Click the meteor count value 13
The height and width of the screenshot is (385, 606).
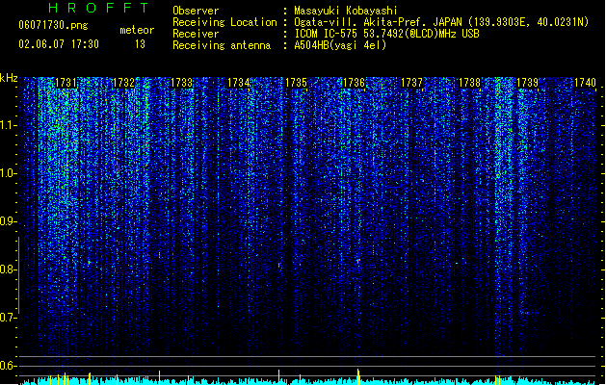click(140, 44)
